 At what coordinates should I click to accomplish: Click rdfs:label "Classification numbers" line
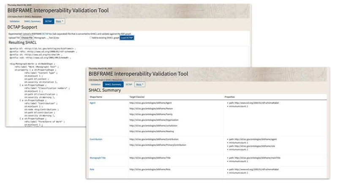coord(47,88)
